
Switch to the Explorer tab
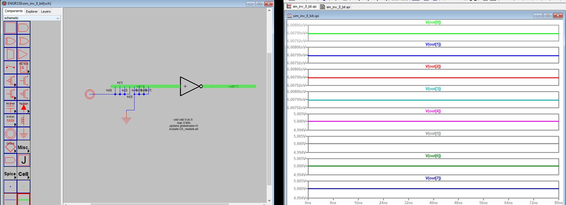pos(32,11)
